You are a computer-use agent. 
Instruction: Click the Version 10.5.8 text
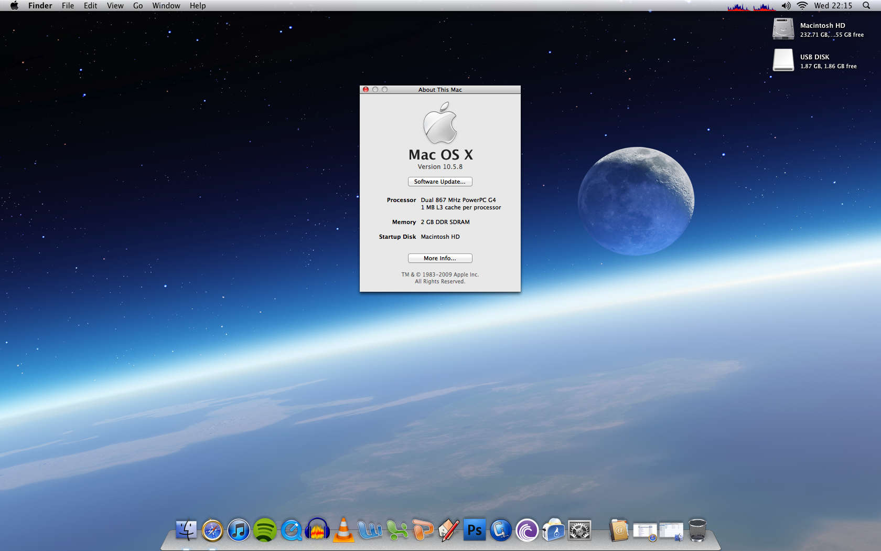(x=440, y=167)
